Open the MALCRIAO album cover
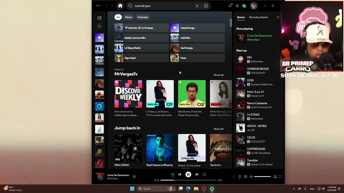The width and height of the screenshot is (344, 193). click(x=128, y=148)
